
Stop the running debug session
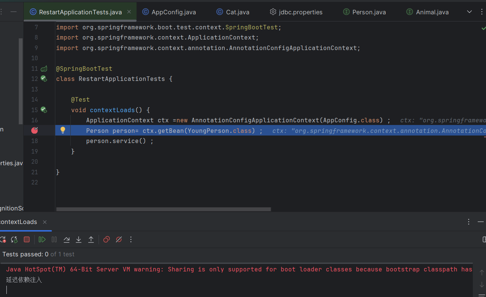[x=27, y=239]
